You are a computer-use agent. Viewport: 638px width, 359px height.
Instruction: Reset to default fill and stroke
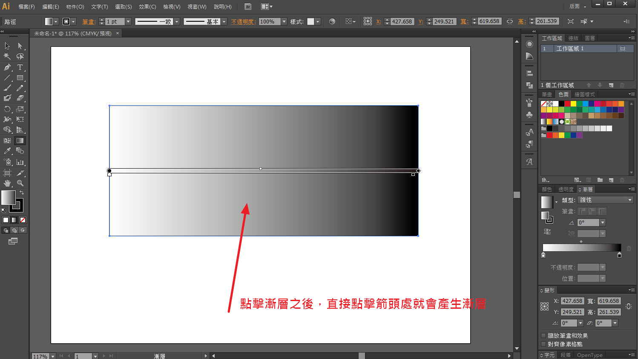3,210
